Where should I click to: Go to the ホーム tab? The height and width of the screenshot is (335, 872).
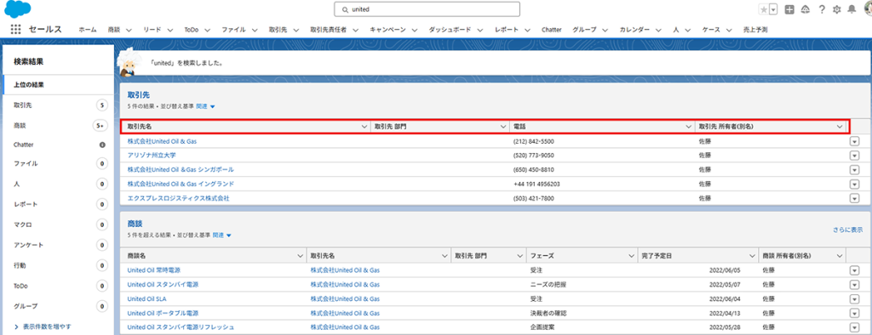tap(88, 30)
